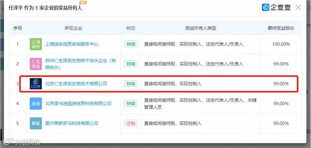Click 注销 status tag for 霍尔果斯梦马
The height and width of the screenshot is (148, 311).
coord(131,123)
